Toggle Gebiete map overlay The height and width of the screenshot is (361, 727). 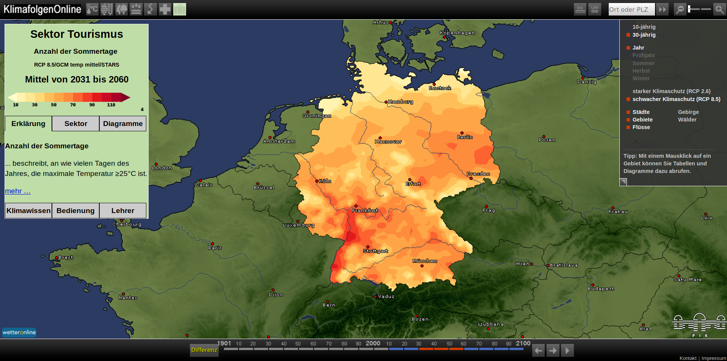coord(642,120)
